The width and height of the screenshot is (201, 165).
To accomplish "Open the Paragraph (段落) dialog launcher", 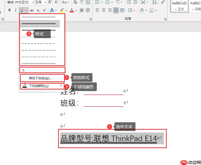I will [165, 19].
